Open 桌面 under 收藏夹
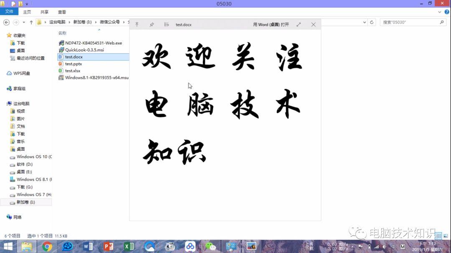Screen dimensions: 451x253 [20, 50]
